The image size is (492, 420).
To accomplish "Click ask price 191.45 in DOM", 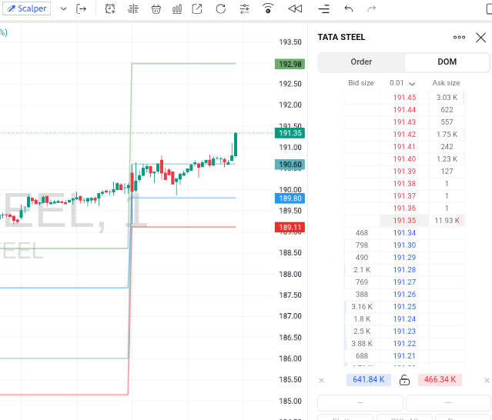I will (x=404, y=98).
